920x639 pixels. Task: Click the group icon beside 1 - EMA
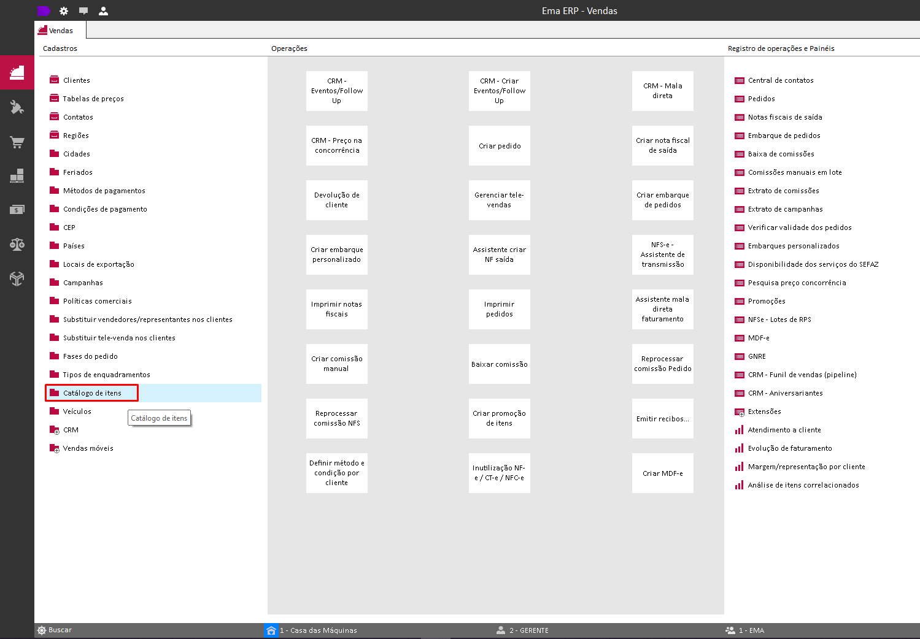730,630
